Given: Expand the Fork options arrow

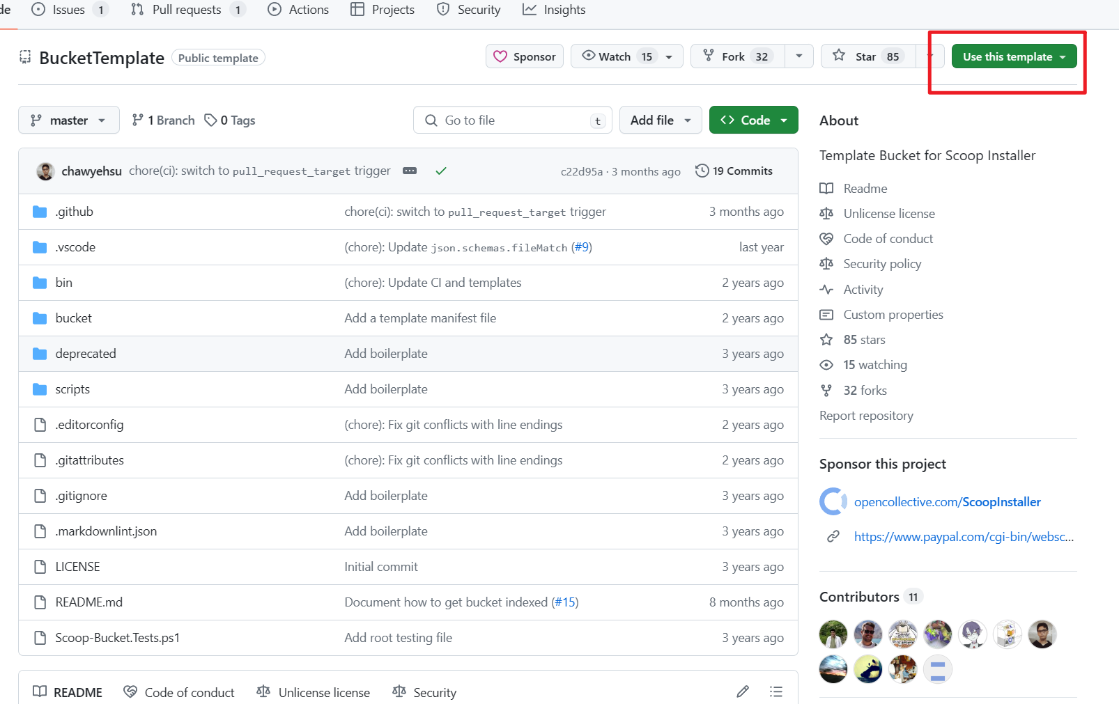Looking at the screenshot, I should tap(799, 56).
